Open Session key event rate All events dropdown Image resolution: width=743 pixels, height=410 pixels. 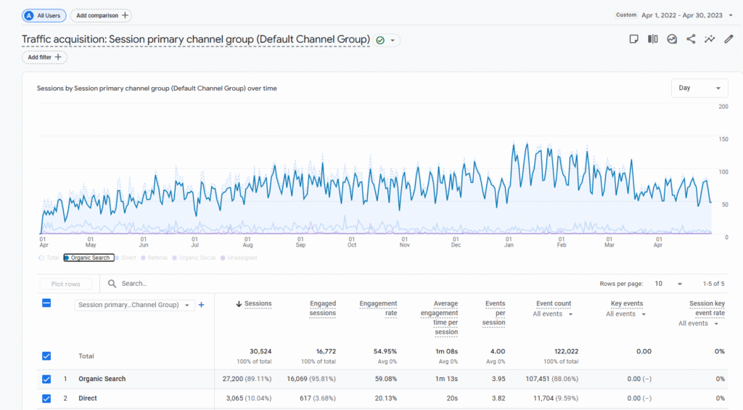699,323
